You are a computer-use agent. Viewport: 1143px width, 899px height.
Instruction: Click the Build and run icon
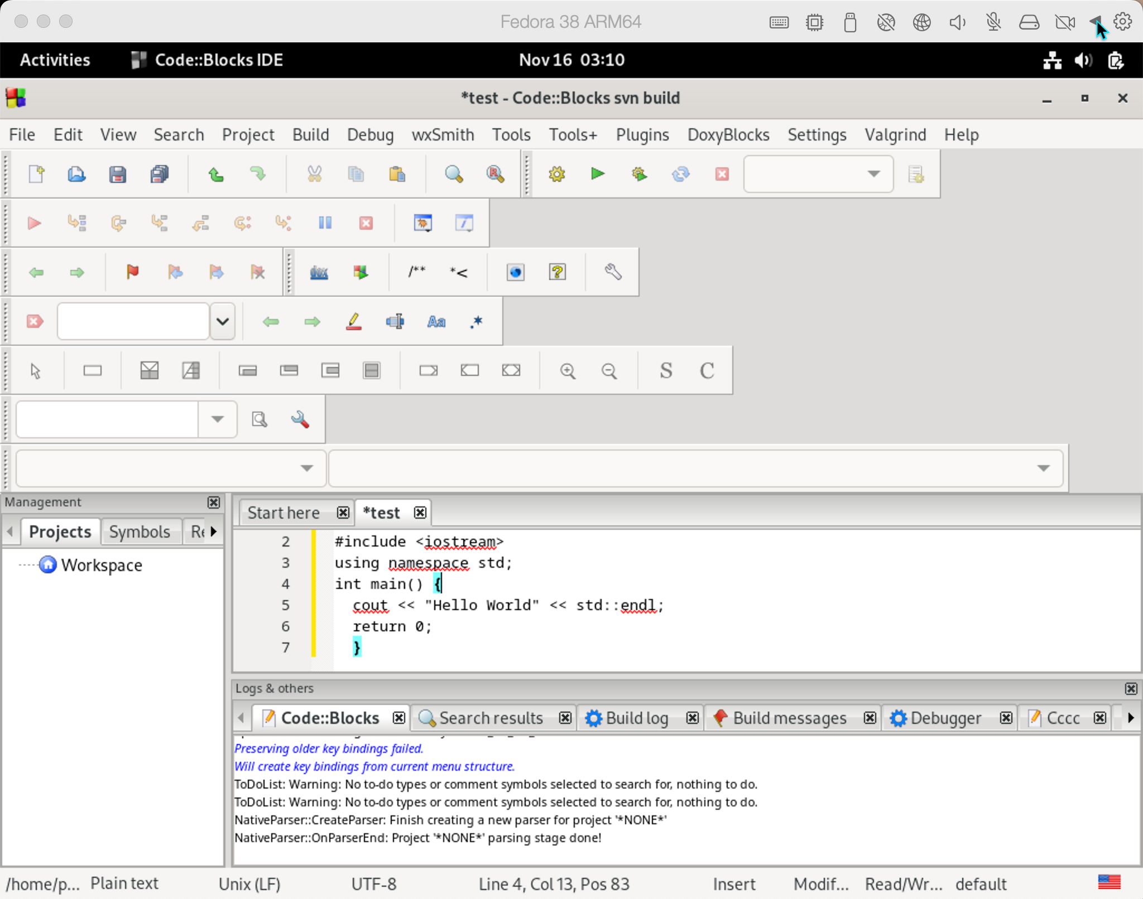pyautogui.click(x=639, y=174)
